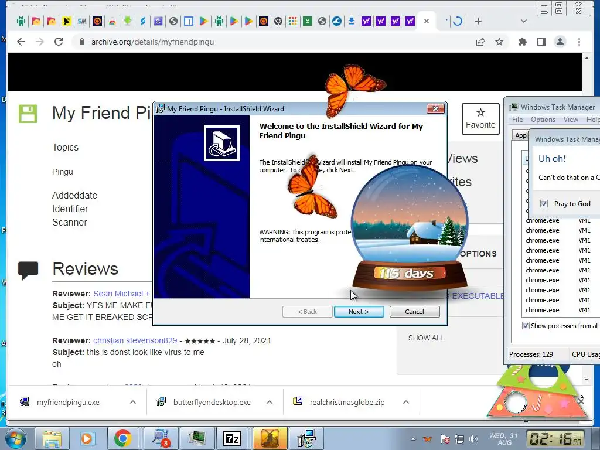Open downloaded butterflyondesktop.exe file
The height and width of the screenshot is (450, 600).
(212, 402)
